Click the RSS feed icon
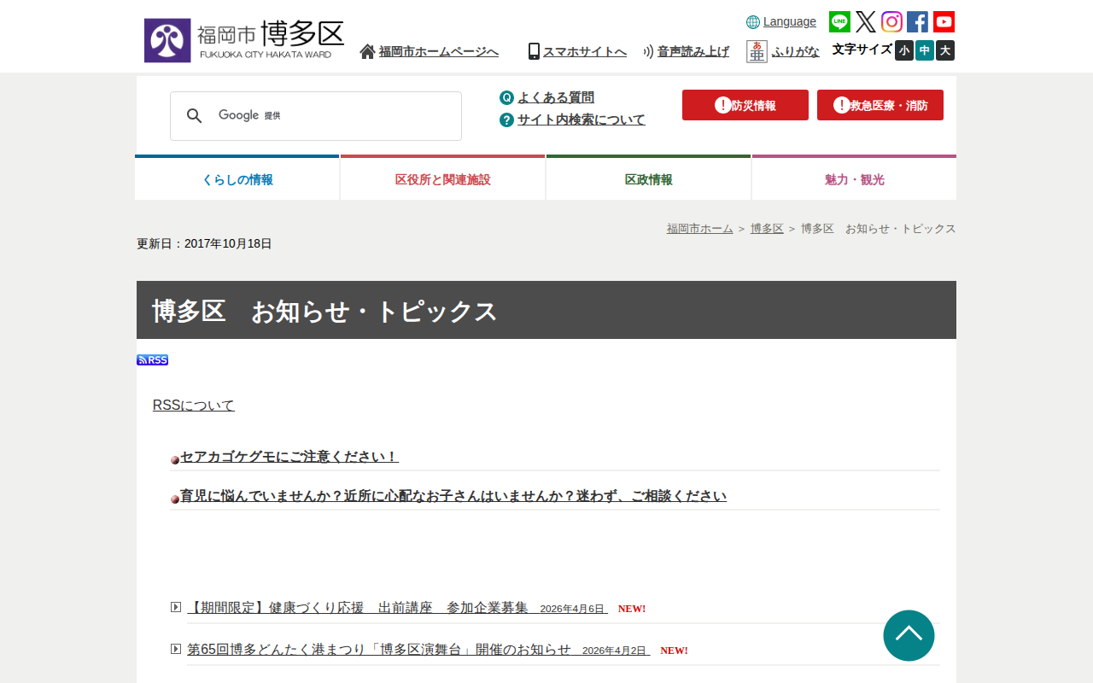The image size is (1093, 683). (x=152, y=359)
